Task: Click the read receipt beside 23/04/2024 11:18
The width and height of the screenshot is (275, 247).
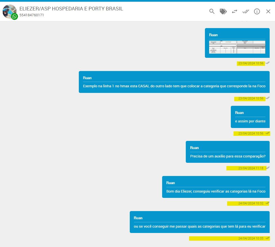Action: point(268,168)
